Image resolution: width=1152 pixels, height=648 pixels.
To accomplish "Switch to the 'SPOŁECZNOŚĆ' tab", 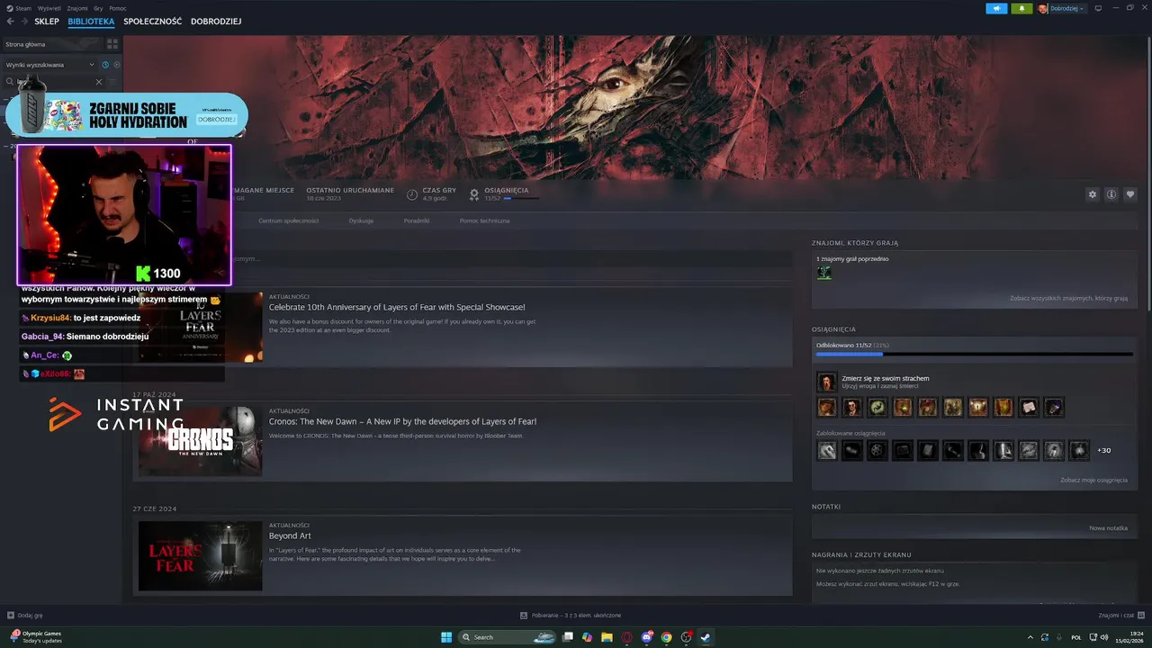I will [152, 21].
